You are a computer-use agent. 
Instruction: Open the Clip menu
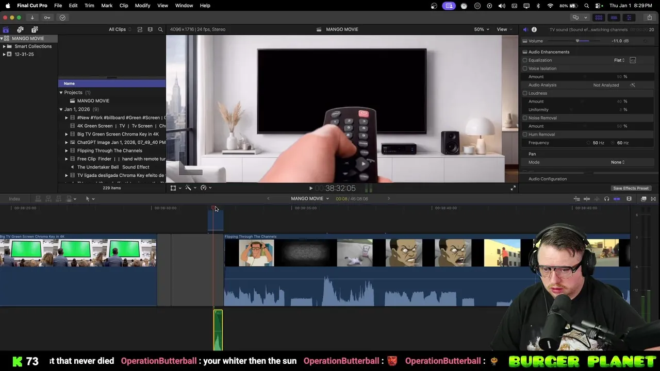point(124,6)
